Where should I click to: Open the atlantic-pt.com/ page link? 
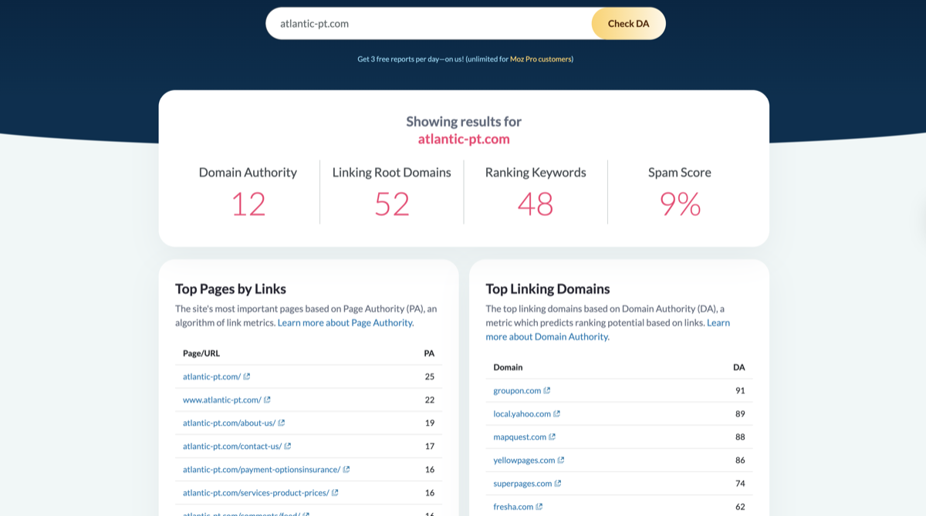pos(211,376)
